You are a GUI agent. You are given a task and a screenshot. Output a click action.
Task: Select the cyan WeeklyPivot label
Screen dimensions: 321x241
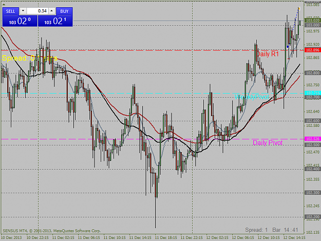click(x=251, y=97)
